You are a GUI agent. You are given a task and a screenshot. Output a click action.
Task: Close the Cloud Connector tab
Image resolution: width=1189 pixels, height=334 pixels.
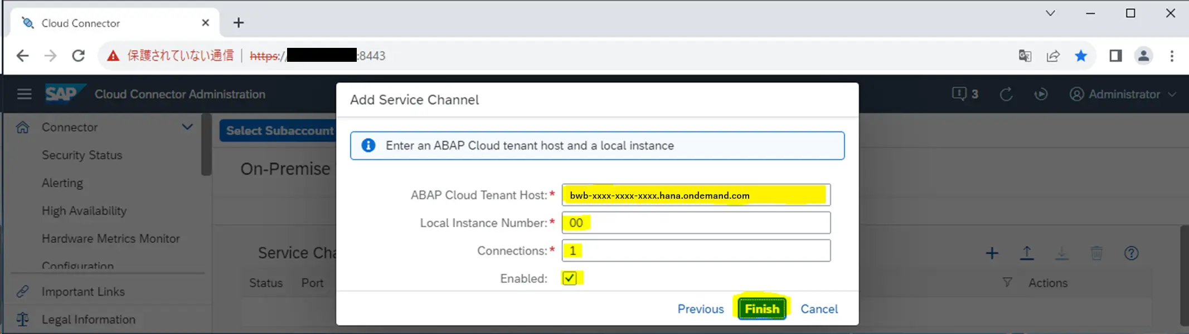point(205,23)
